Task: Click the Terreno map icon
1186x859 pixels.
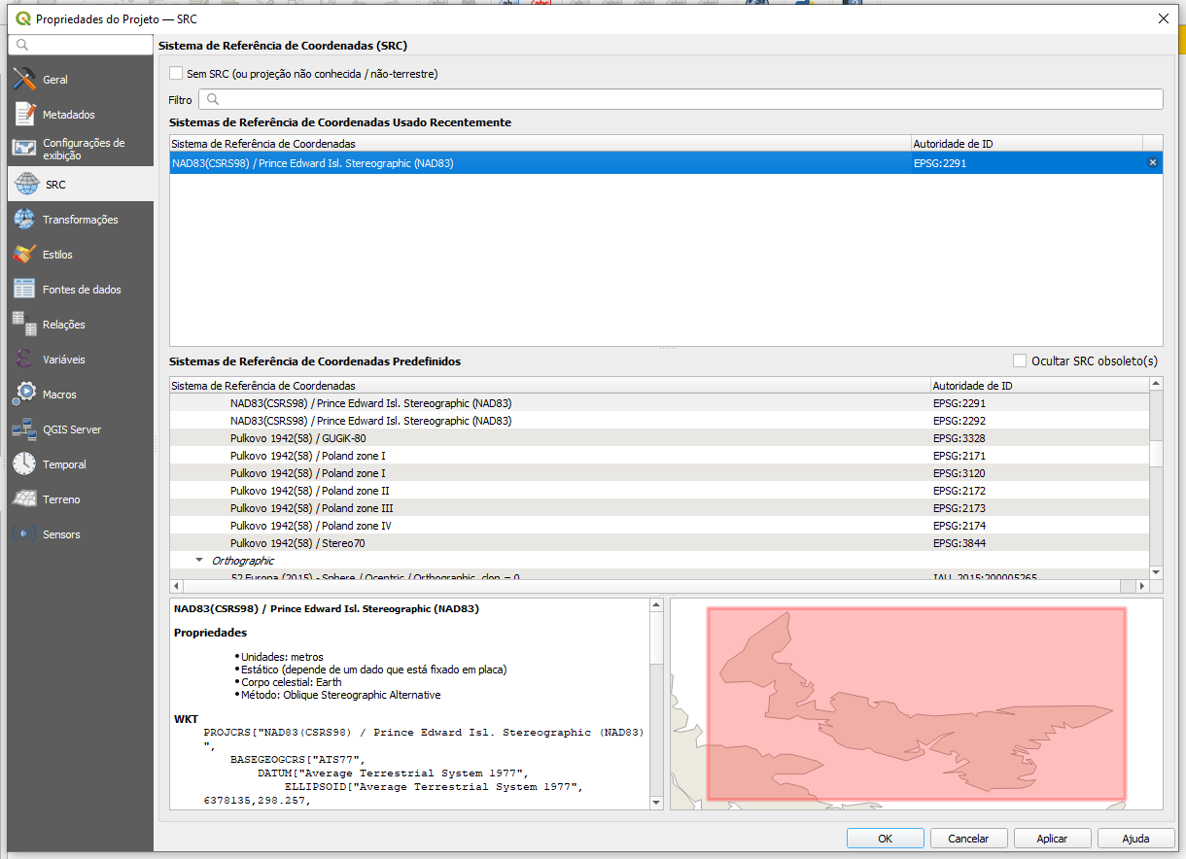Action: click(x=24, y=499)
